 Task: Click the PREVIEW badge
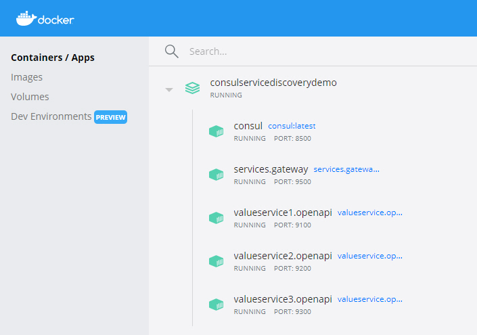[x=110, y=117]
